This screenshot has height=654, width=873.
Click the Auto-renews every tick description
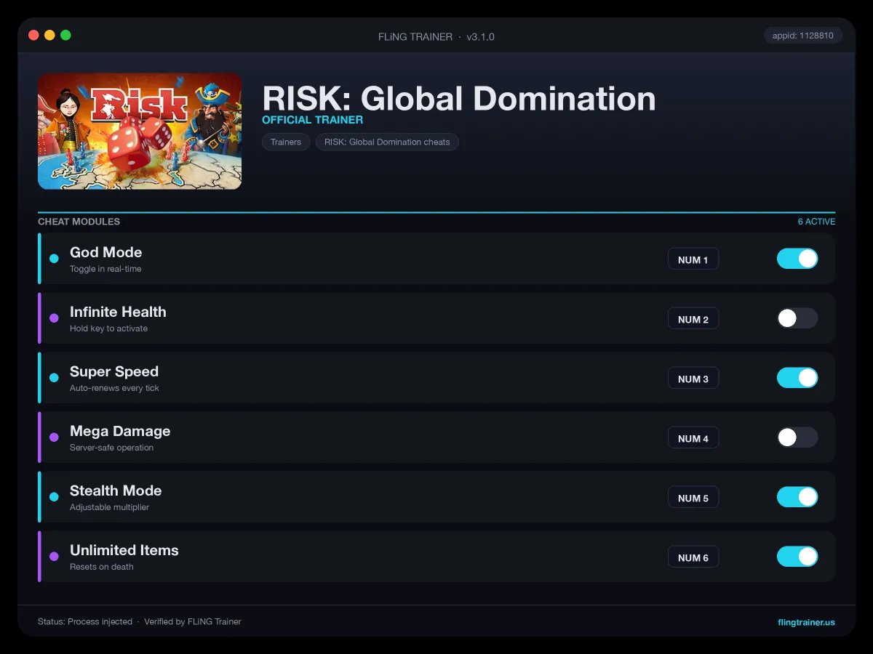(x=114, y=388)
